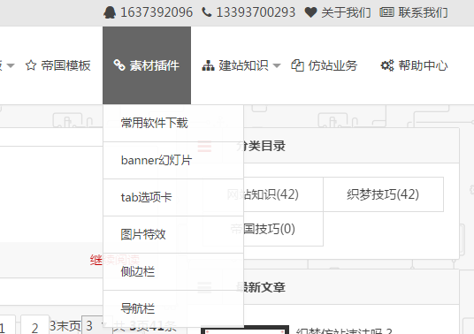The height and width of the screenshot is (334, 474).
Task: Expand the 建站知识 dropdown arrow
Action: point(277,65)
